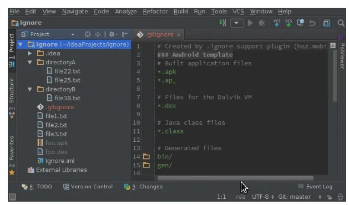Toggle the PsiViewer side panel
The width and height of the screenshot is (349, 205).
342,53
